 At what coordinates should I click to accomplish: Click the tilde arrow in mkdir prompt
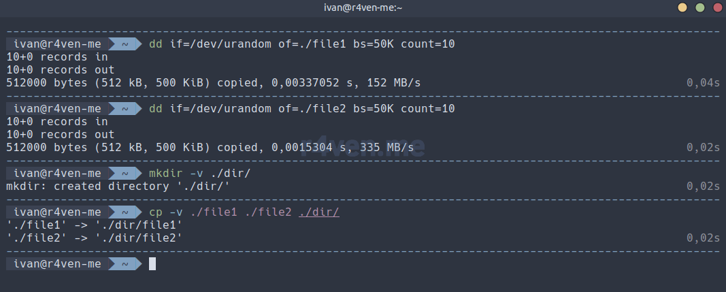pyautogui.click(x=125, y=174)
